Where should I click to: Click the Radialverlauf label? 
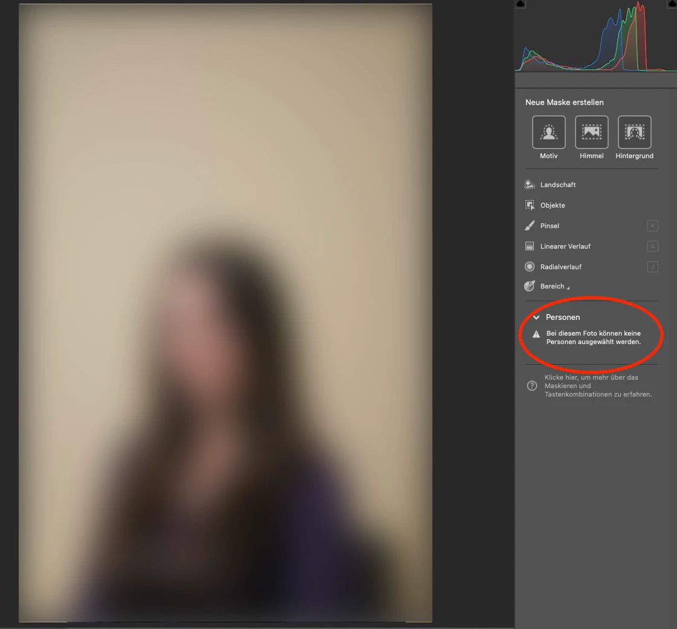tap(560, 267)
